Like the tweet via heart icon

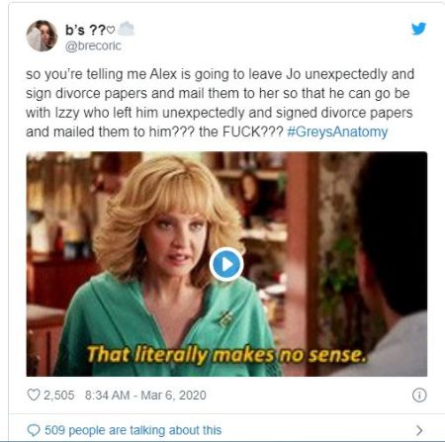tap(34, 395)
